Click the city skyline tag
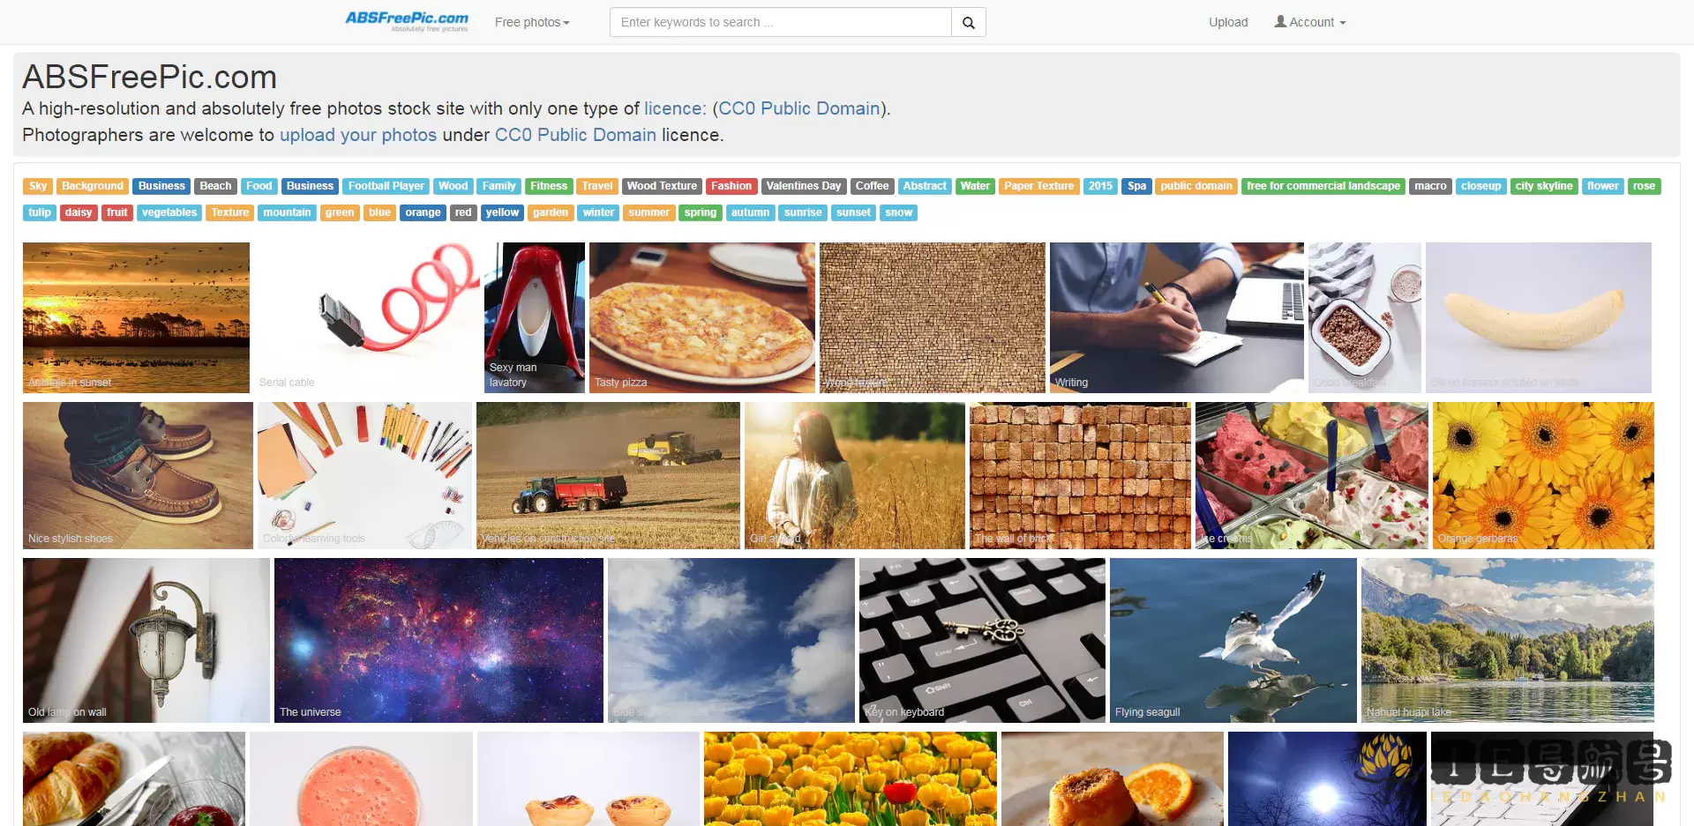This screenshot has width=1694, height=826. click(x=1544, y=186)
